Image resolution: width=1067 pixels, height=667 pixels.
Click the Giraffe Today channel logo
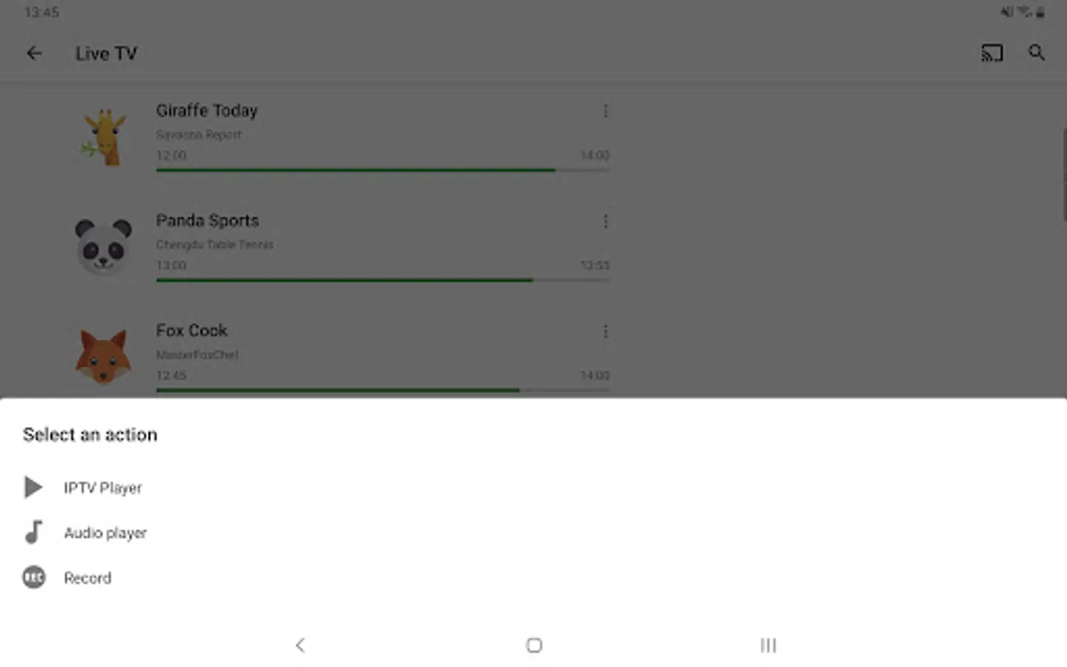point(104,137)
